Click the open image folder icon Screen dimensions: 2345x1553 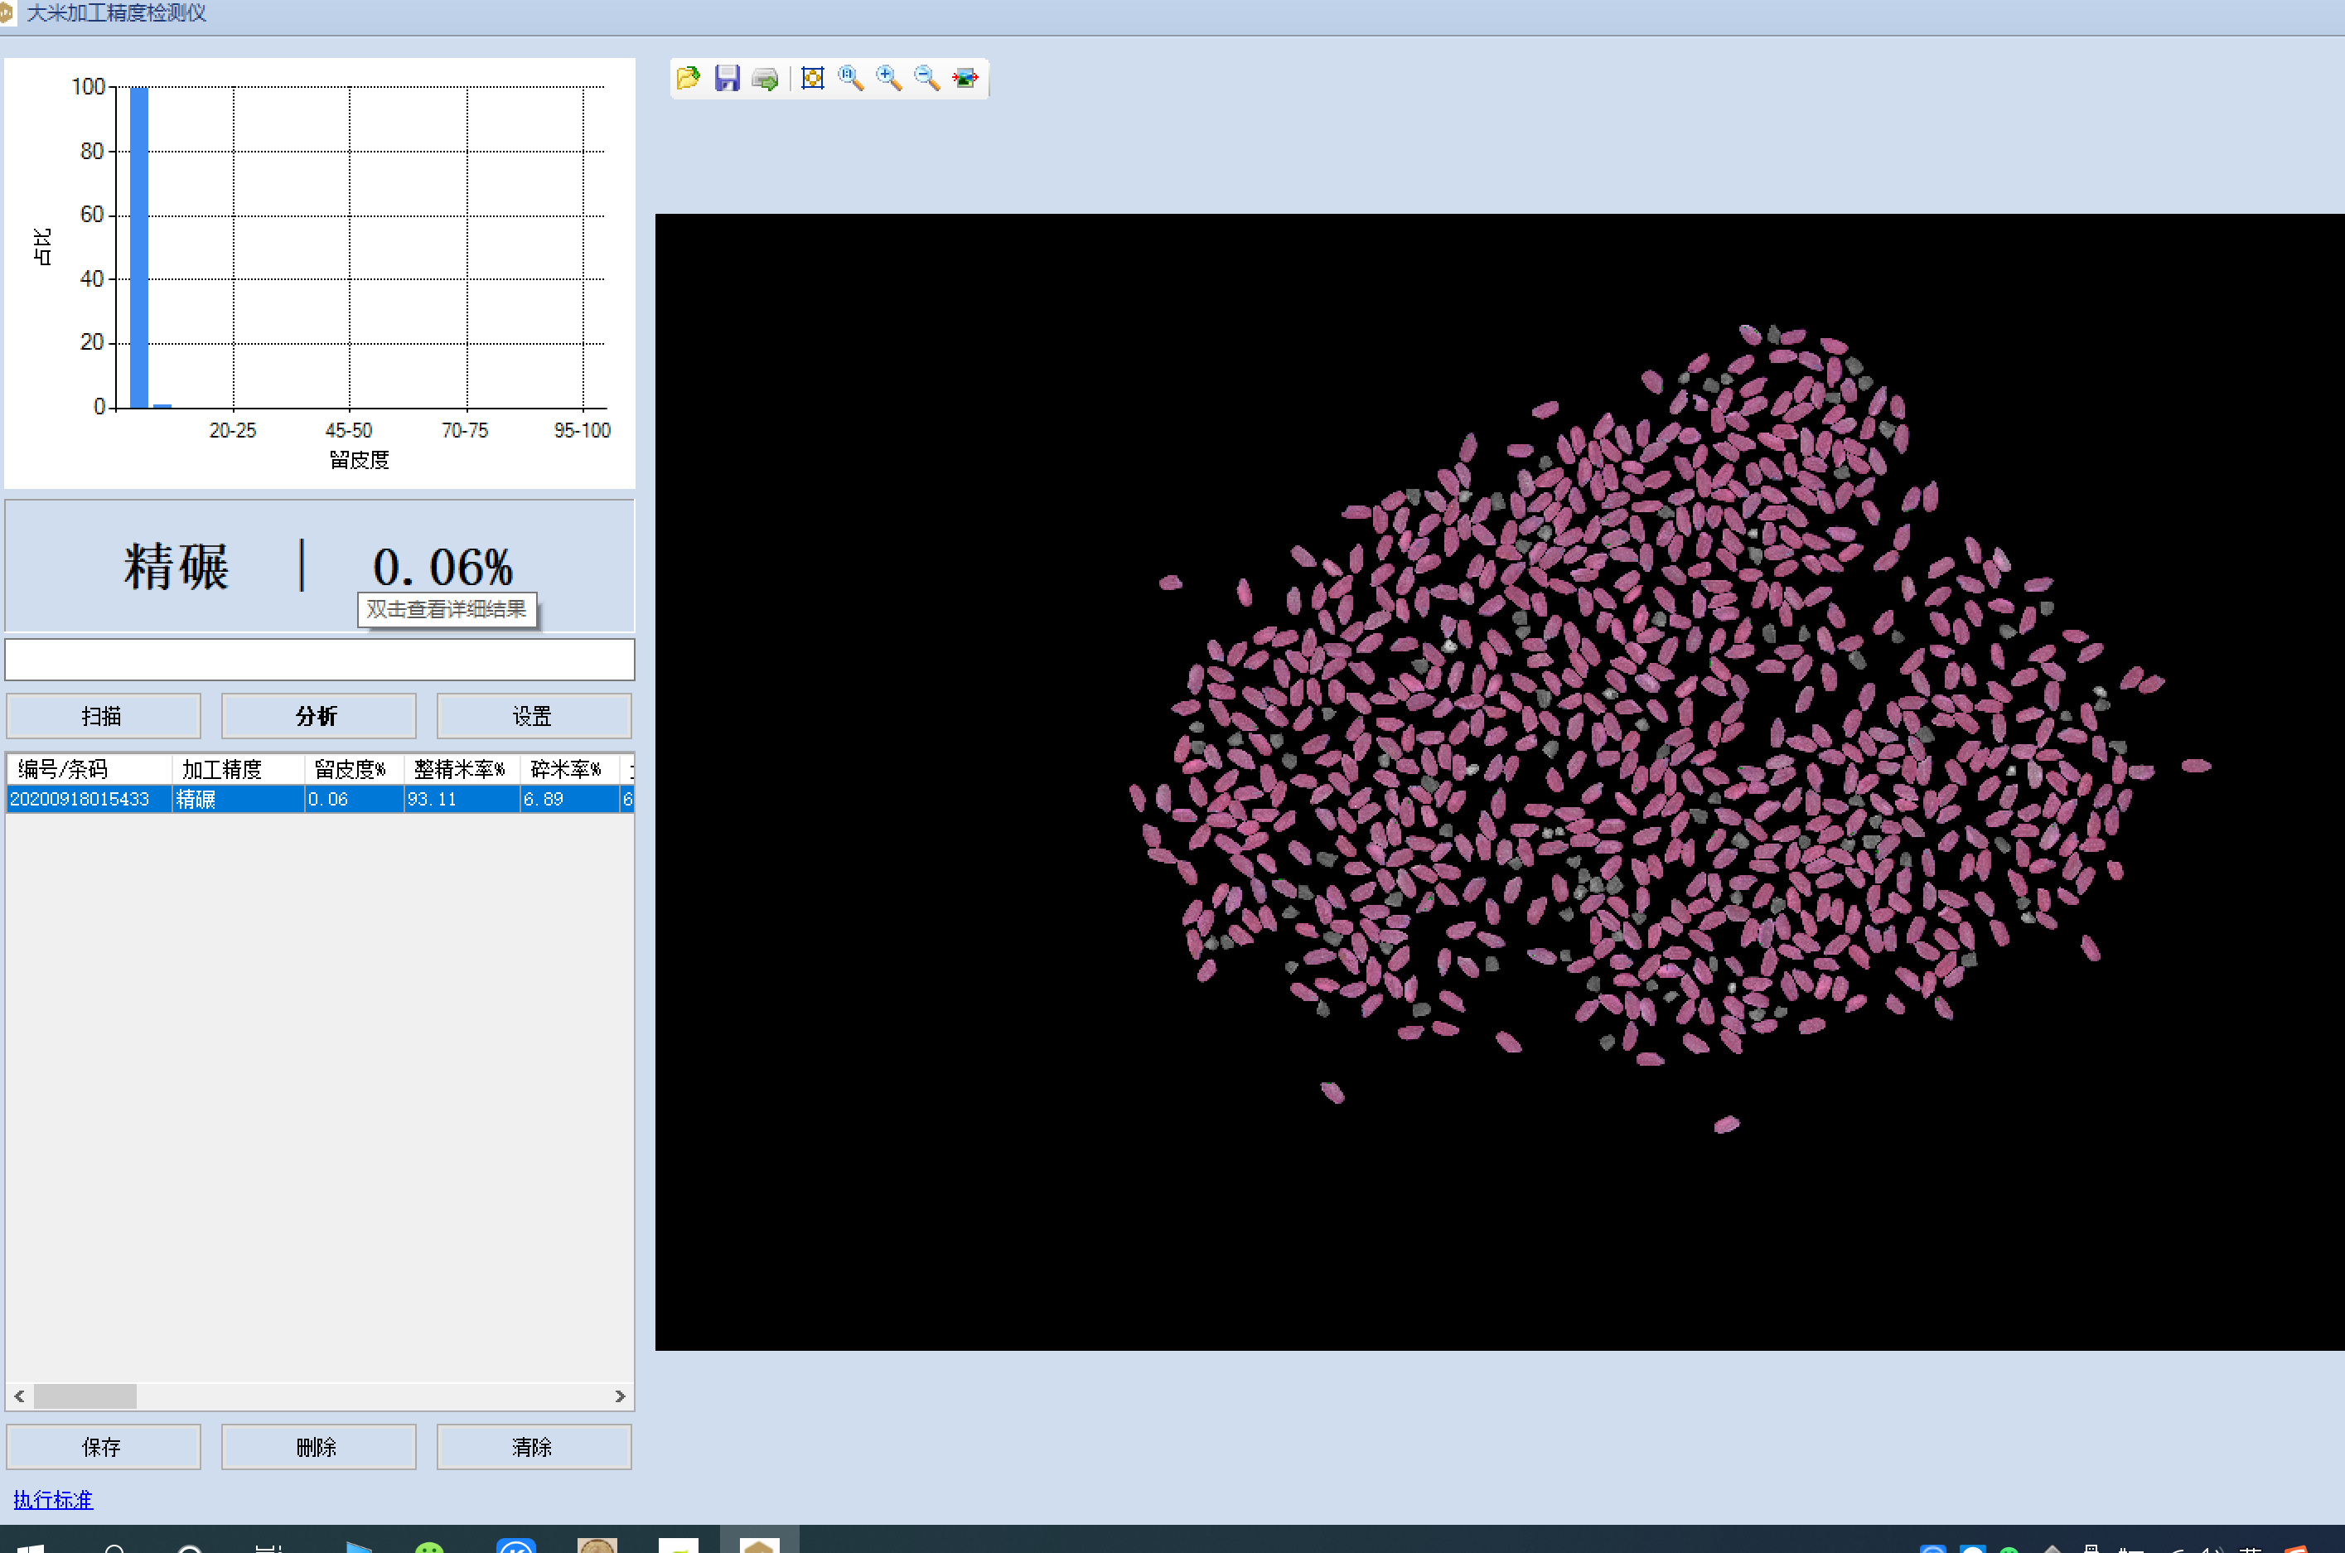[687, 78]
